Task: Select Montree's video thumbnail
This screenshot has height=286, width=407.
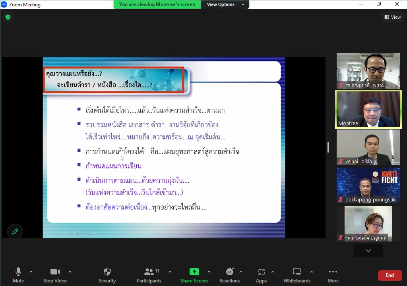Action: (368, 109)
